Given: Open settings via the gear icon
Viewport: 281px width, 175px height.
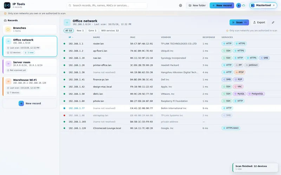Looking at the screenshot, I should [181, 5].
